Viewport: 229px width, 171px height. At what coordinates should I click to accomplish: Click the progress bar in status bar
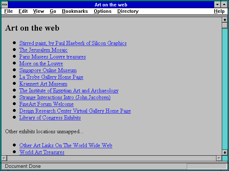click(207, 166)
